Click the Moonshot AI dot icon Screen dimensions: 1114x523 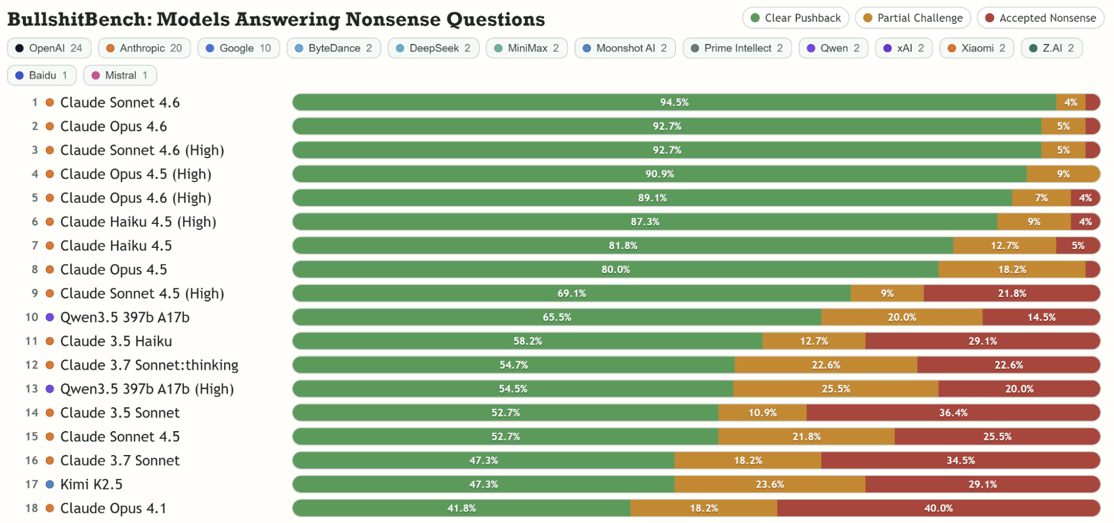coord(587,48)
